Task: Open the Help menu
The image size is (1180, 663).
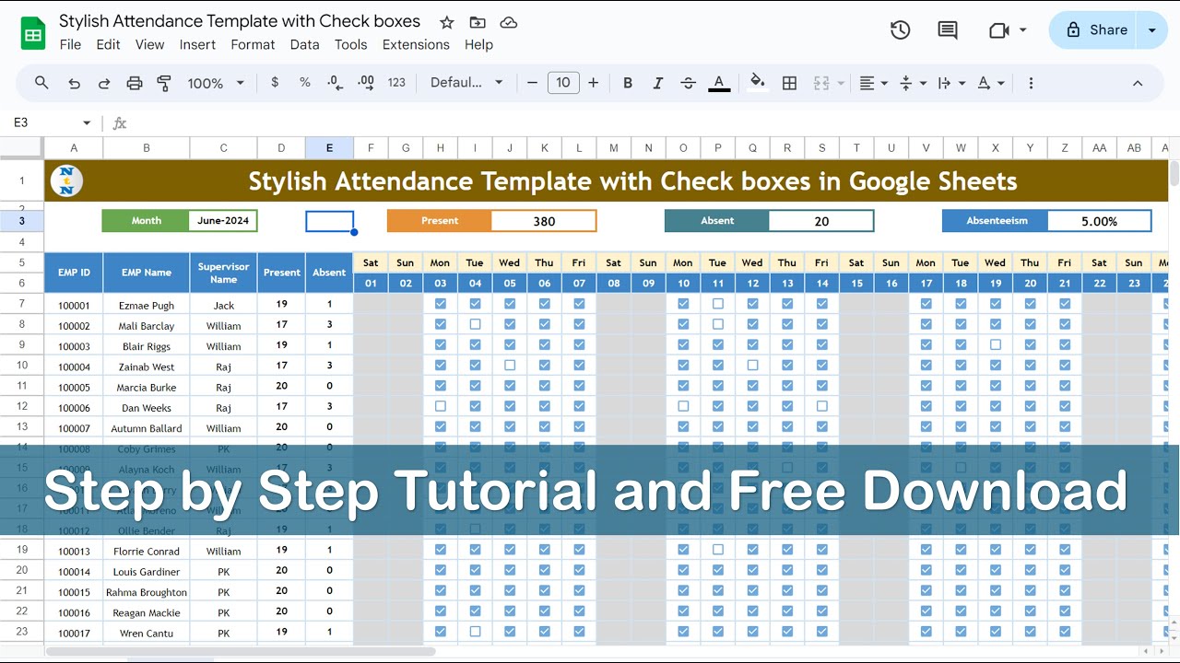Action: point(478,44)
